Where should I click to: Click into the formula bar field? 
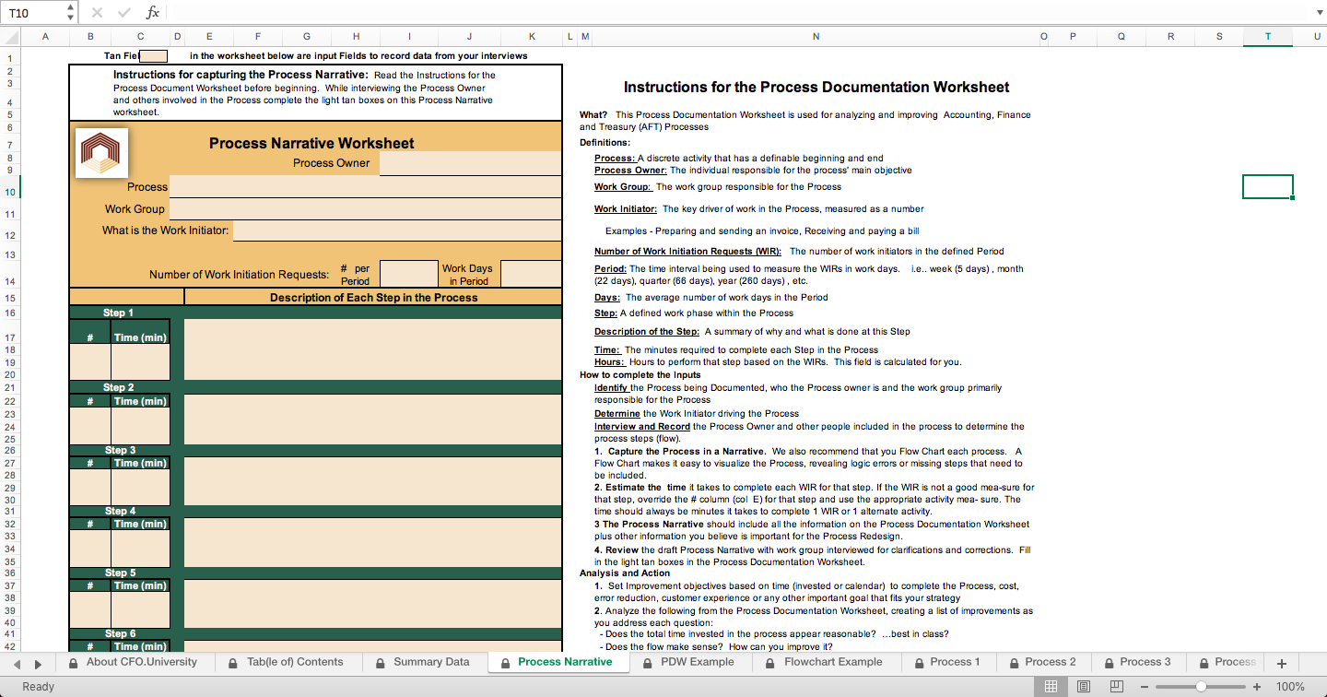pyautogui.click(x=737, y=13)
